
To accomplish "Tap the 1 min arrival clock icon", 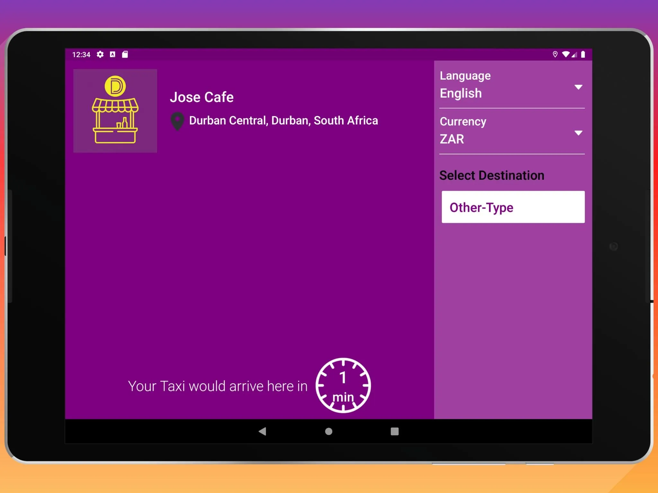I will click(343, 385).
